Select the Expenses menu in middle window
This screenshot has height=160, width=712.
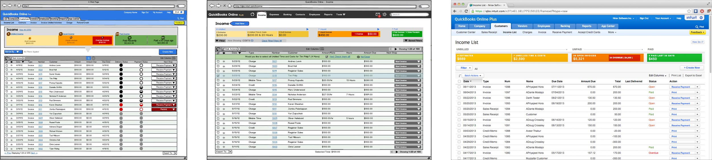(x=274, y=15)
